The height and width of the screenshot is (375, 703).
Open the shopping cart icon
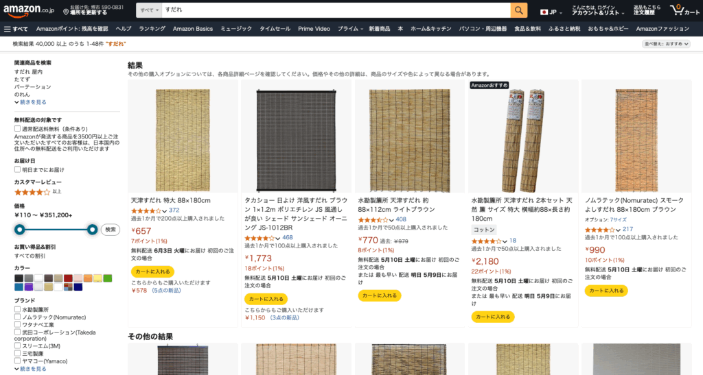pos(684,10)
